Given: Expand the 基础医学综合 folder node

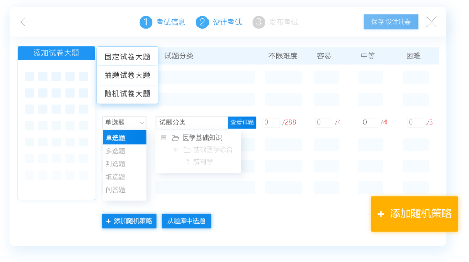Looking at the screenshot, I should coord(175,150).
